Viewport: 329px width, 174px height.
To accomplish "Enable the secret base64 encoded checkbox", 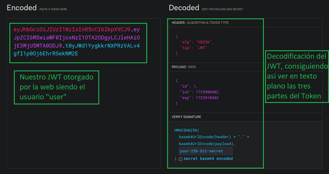I will coord(180,159).
